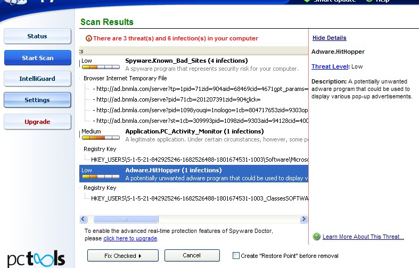Open IntelliGuard settings page
This screenshot has height=268, width=419.
pos(37,79)
